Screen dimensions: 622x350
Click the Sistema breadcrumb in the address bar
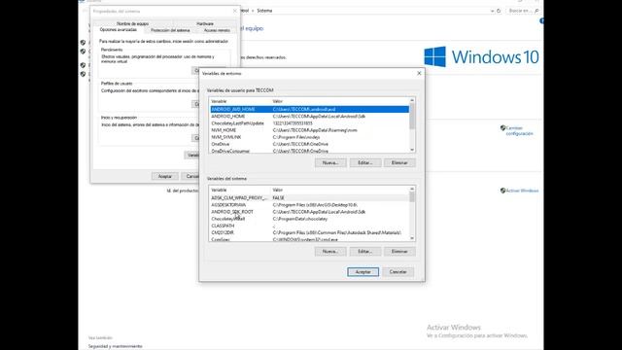tap(264, 11)
